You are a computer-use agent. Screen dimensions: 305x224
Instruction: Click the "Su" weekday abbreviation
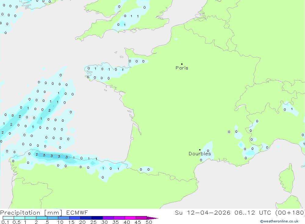pyautogui.click(x=178, y=212)
